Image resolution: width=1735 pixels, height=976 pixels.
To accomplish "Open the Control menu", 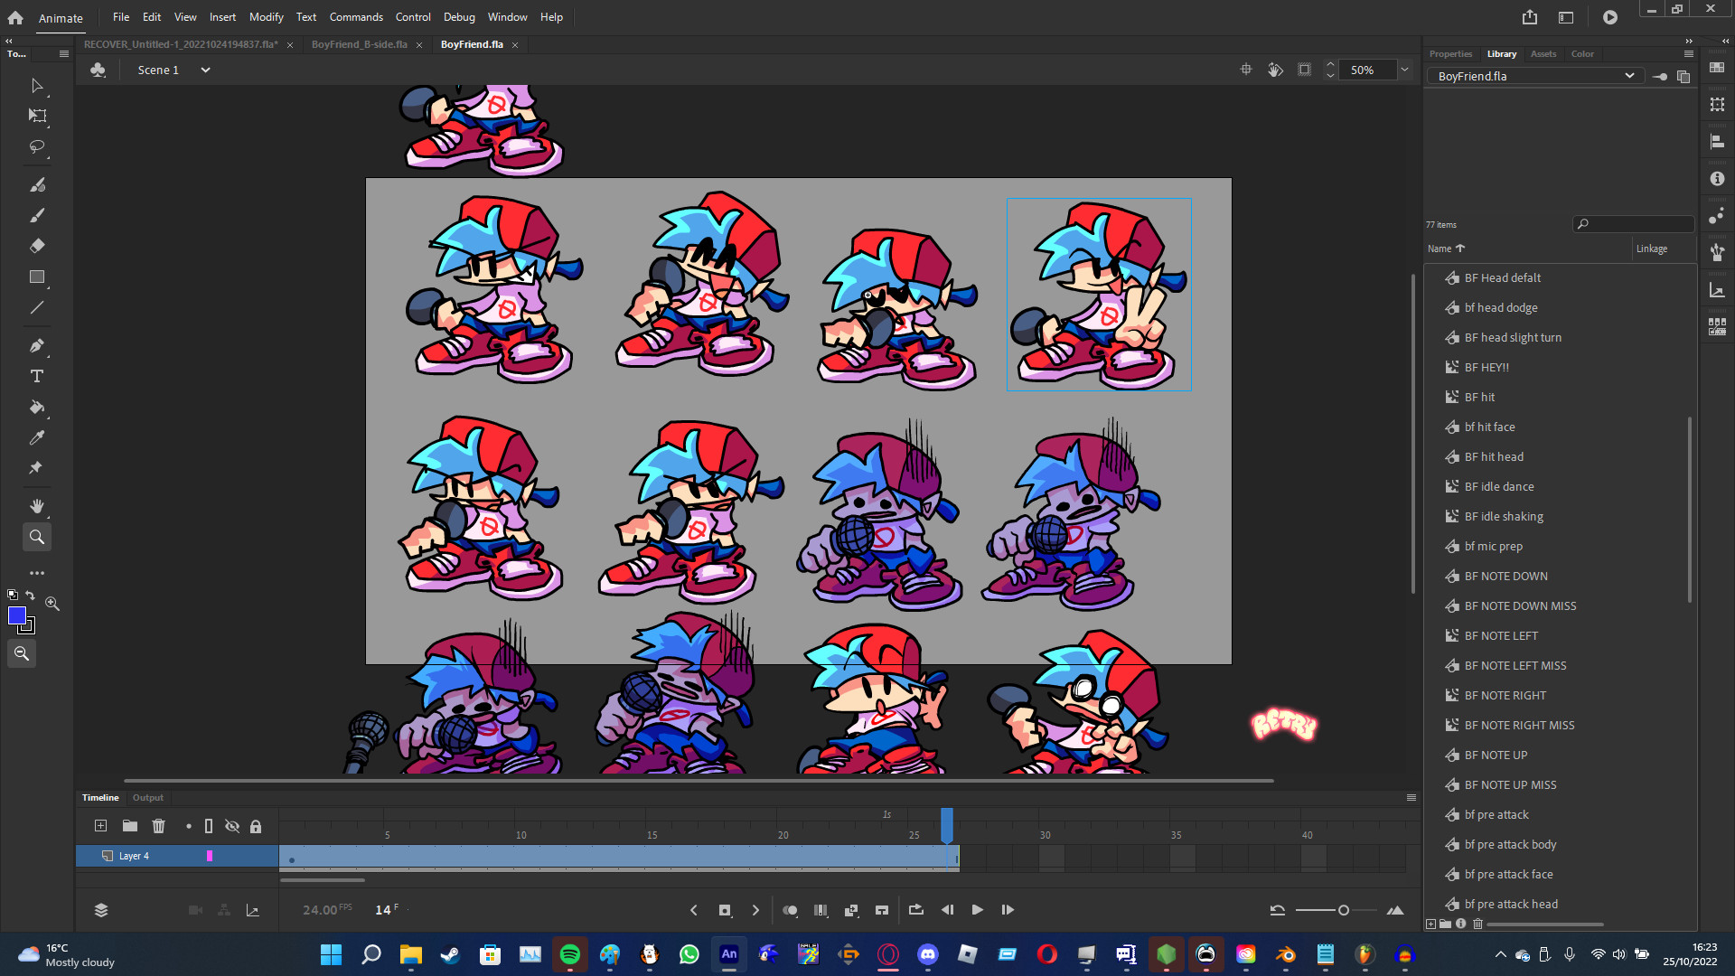I will tap(413, 17).
